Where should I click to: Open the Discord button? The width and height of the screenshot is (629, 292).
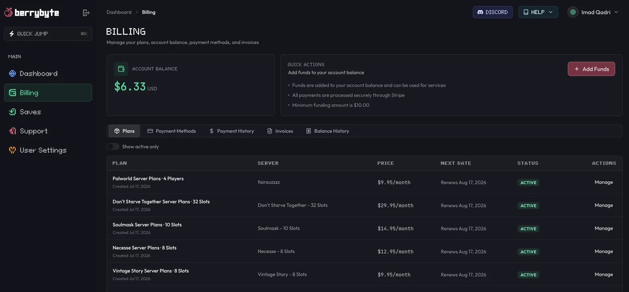[493, 12]
